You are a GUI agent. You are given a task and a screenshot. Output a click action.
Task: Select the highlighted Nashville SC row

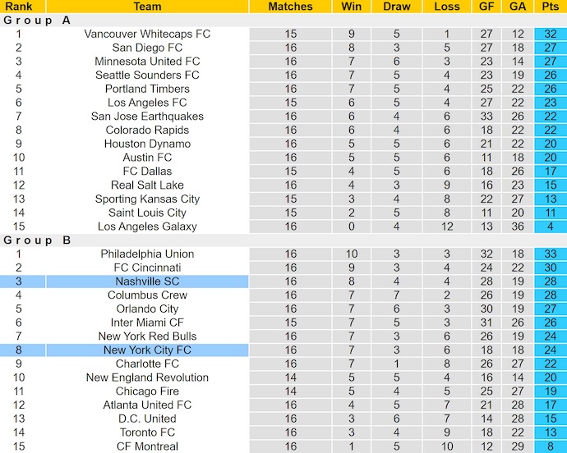147,281
